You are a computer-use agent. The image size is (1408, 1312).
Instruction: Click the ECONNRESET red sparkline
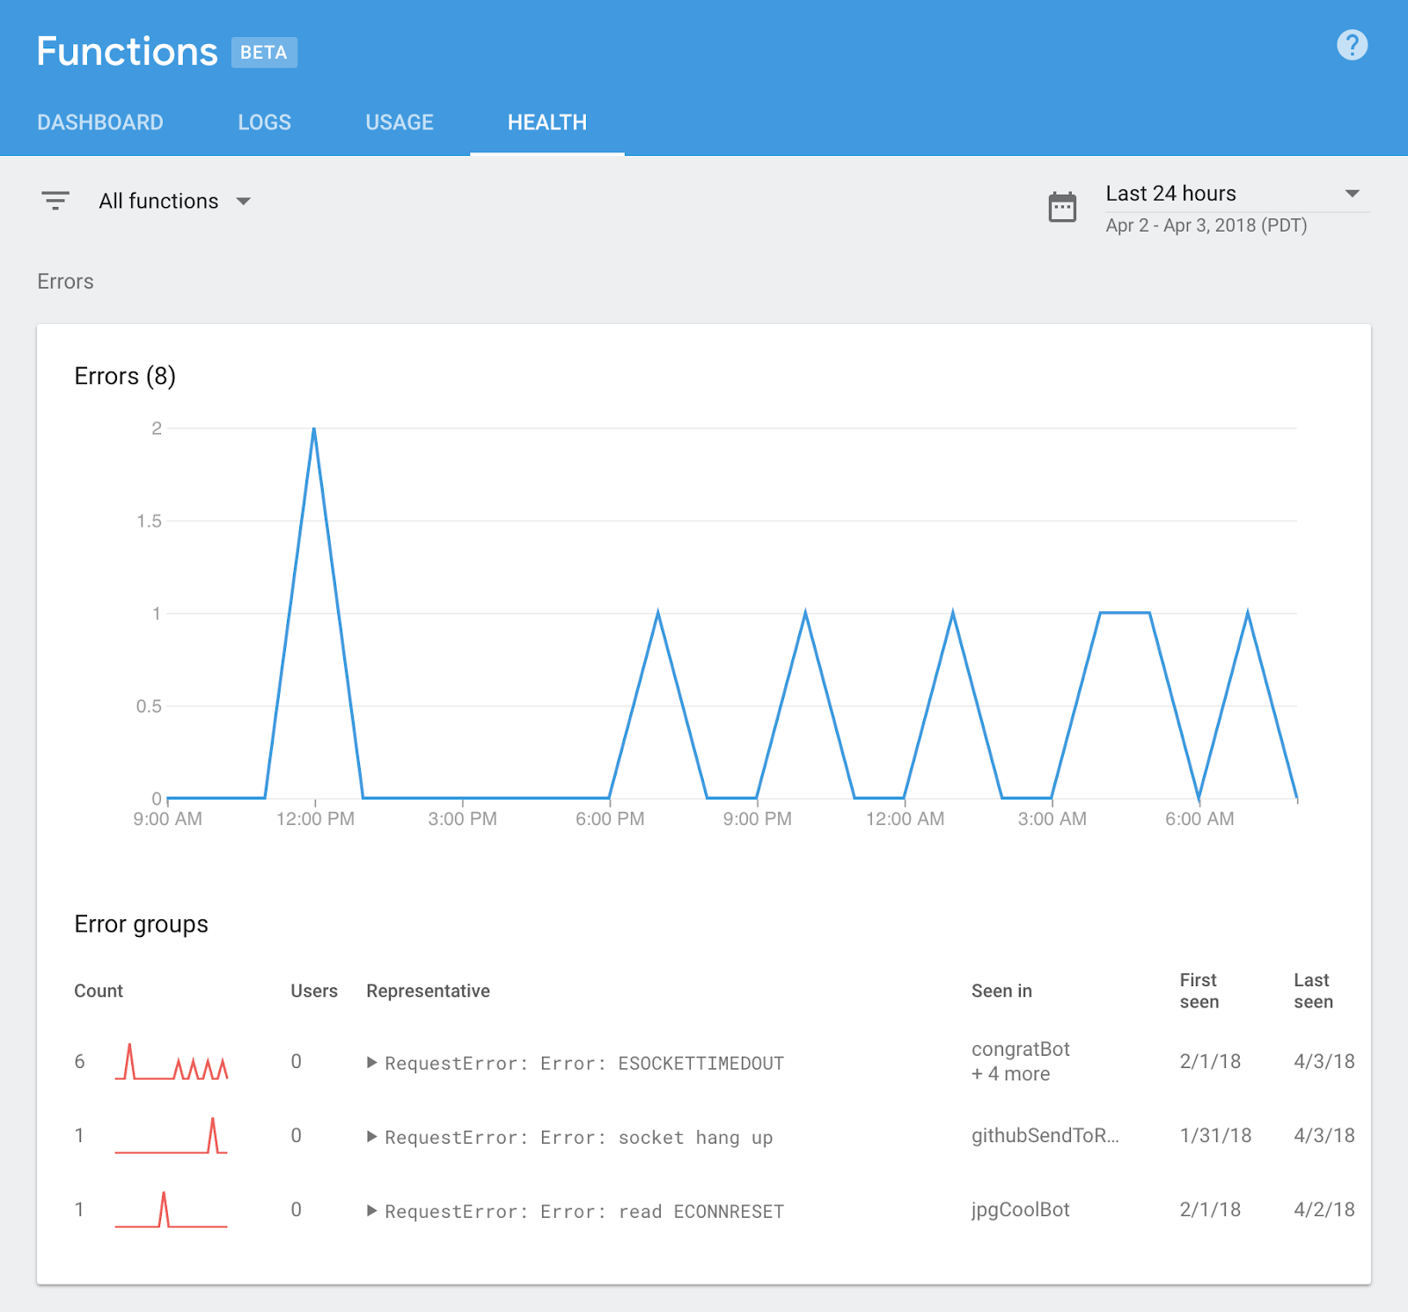tap(172, 1210)
